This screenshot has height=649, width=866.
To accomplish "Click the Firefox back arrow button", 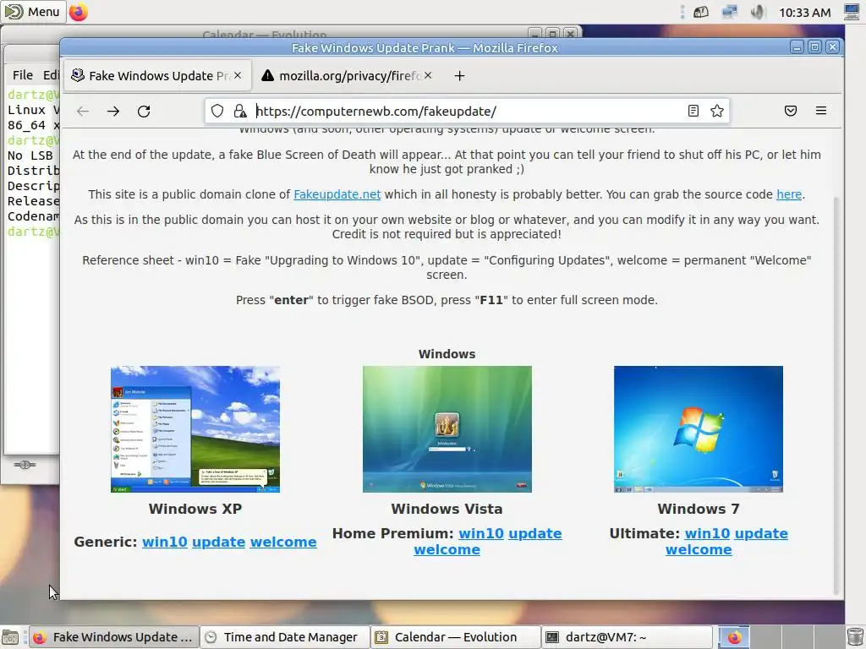I will pyautogui.click(x=83, y=112).
